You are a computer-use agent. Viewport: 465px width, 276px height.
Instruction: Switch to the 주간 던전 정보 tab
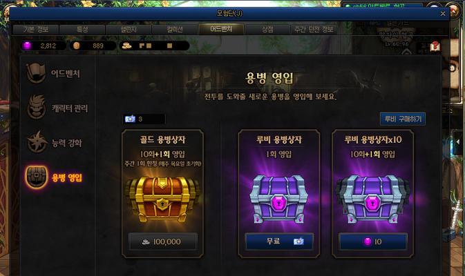314,29
